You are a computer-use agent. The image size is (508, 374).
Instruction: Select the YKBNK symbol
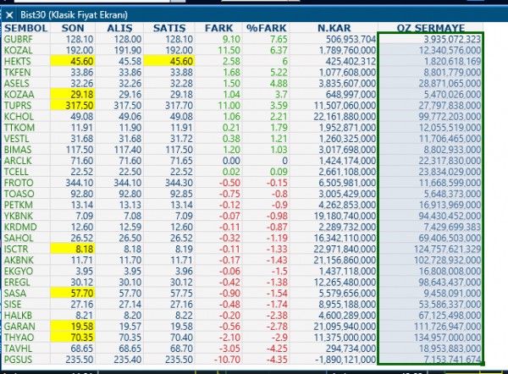[18, 216]
